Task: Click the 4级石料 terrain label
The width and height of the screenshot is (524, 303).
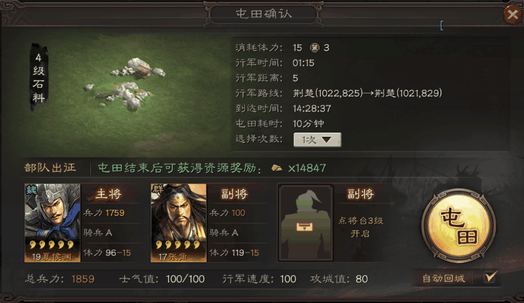Action: 39,77
